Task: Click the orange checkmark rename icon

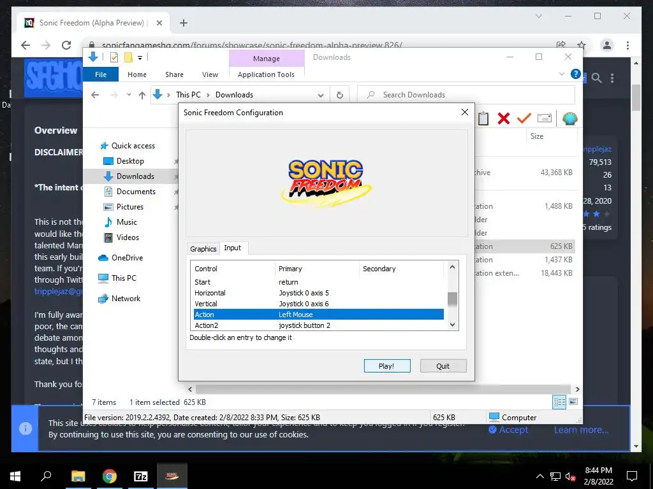Action: coord(524,118)
